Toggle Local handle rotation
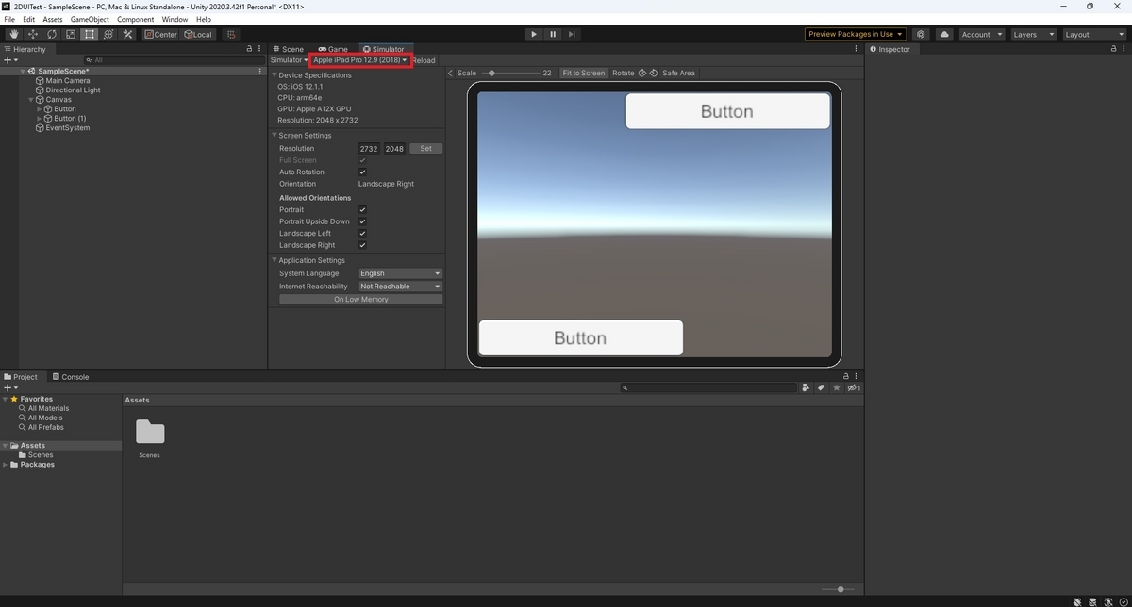This screenshot has width=1132, height=607. [x=198, y=34]
